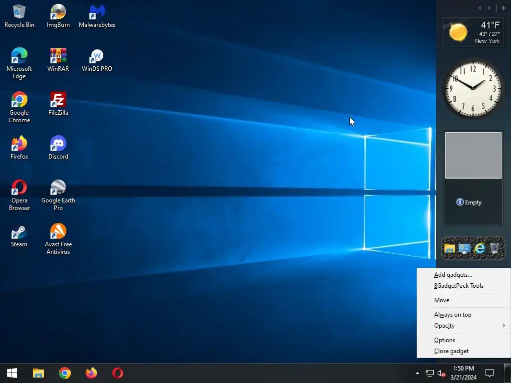Click the recycle bin icon in launcher gadget

[495, 248]
